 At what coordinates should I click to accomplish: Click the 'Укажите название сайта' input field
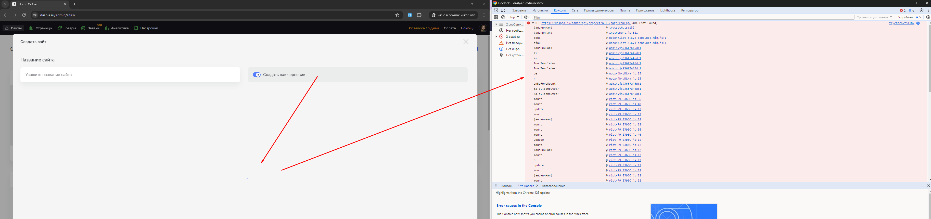(x=130, y=75)
